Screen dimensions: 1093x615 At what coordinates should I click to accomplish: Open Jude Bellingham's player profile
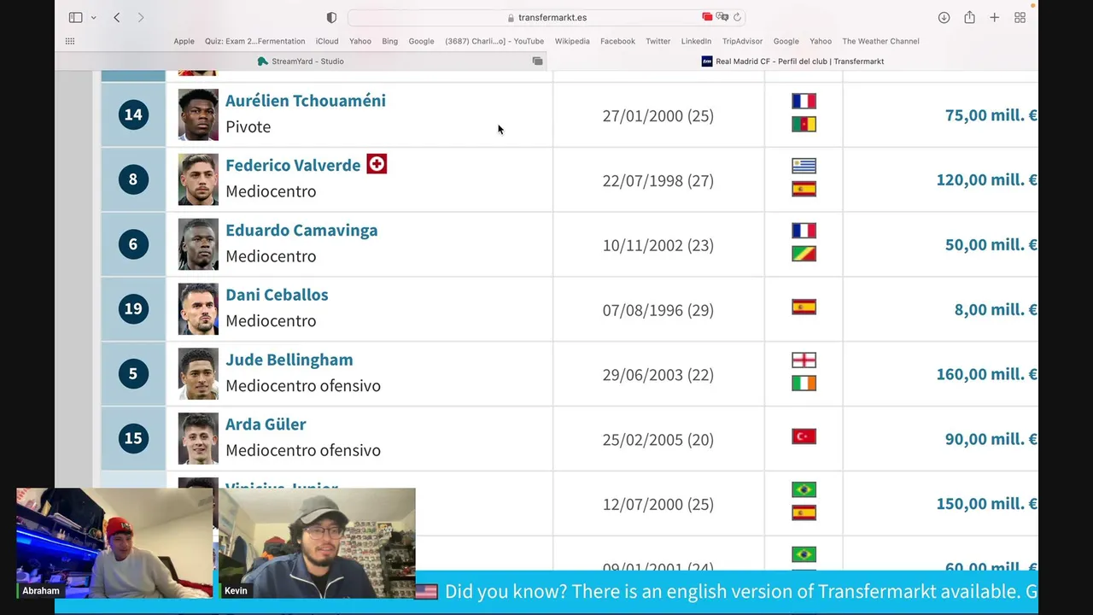[289, 360]
